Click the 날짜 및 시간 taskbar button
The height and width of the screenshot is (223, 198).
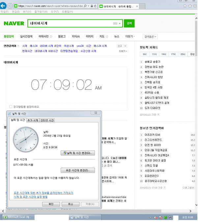tap(85, 217)
